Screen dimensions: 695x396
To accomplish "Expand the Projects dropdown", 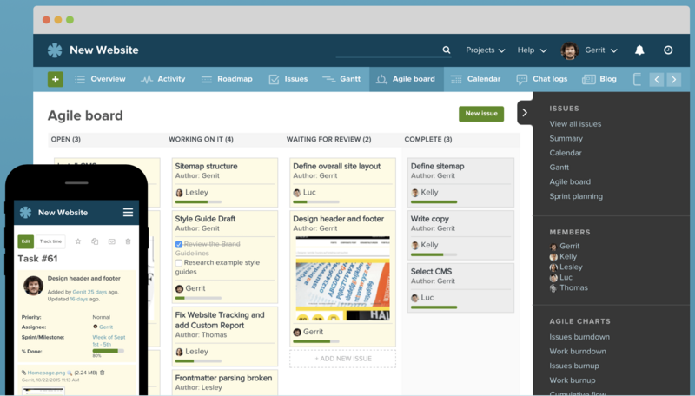I will [x=485, y=50].
